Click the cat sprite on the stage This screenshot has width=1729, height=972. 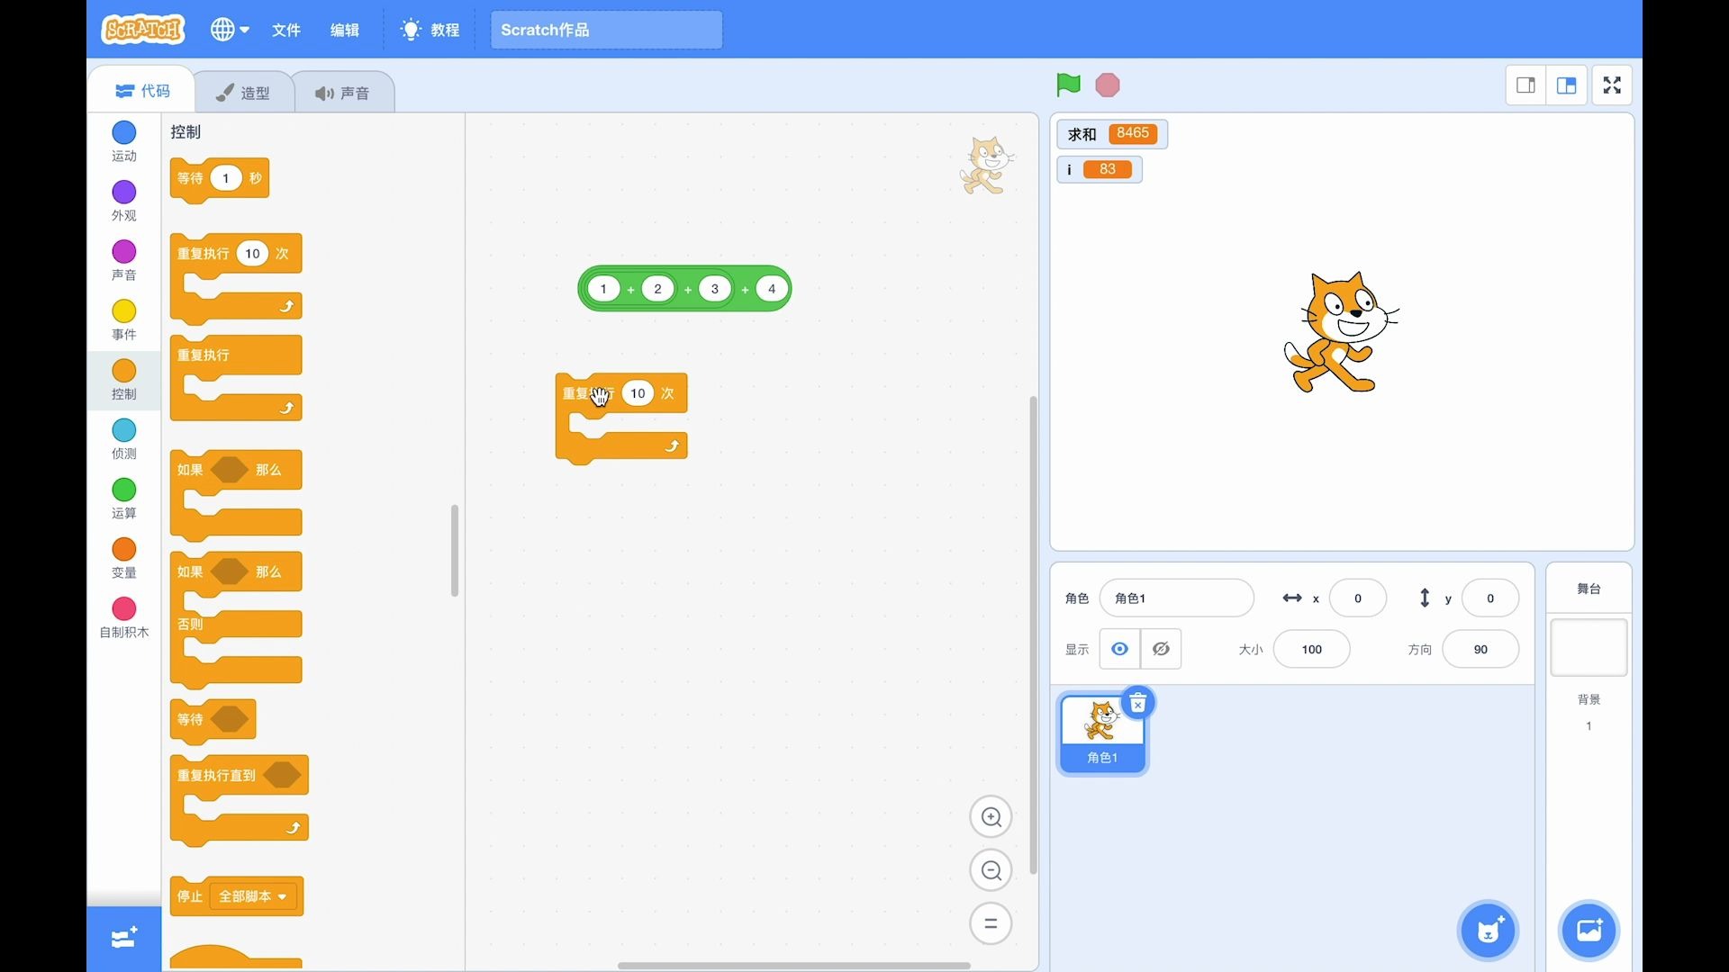(x=1341, y=333)
